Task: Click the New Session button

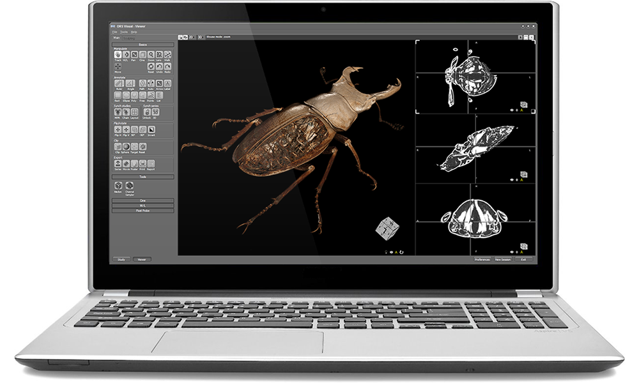Action: tap(503, 259)
